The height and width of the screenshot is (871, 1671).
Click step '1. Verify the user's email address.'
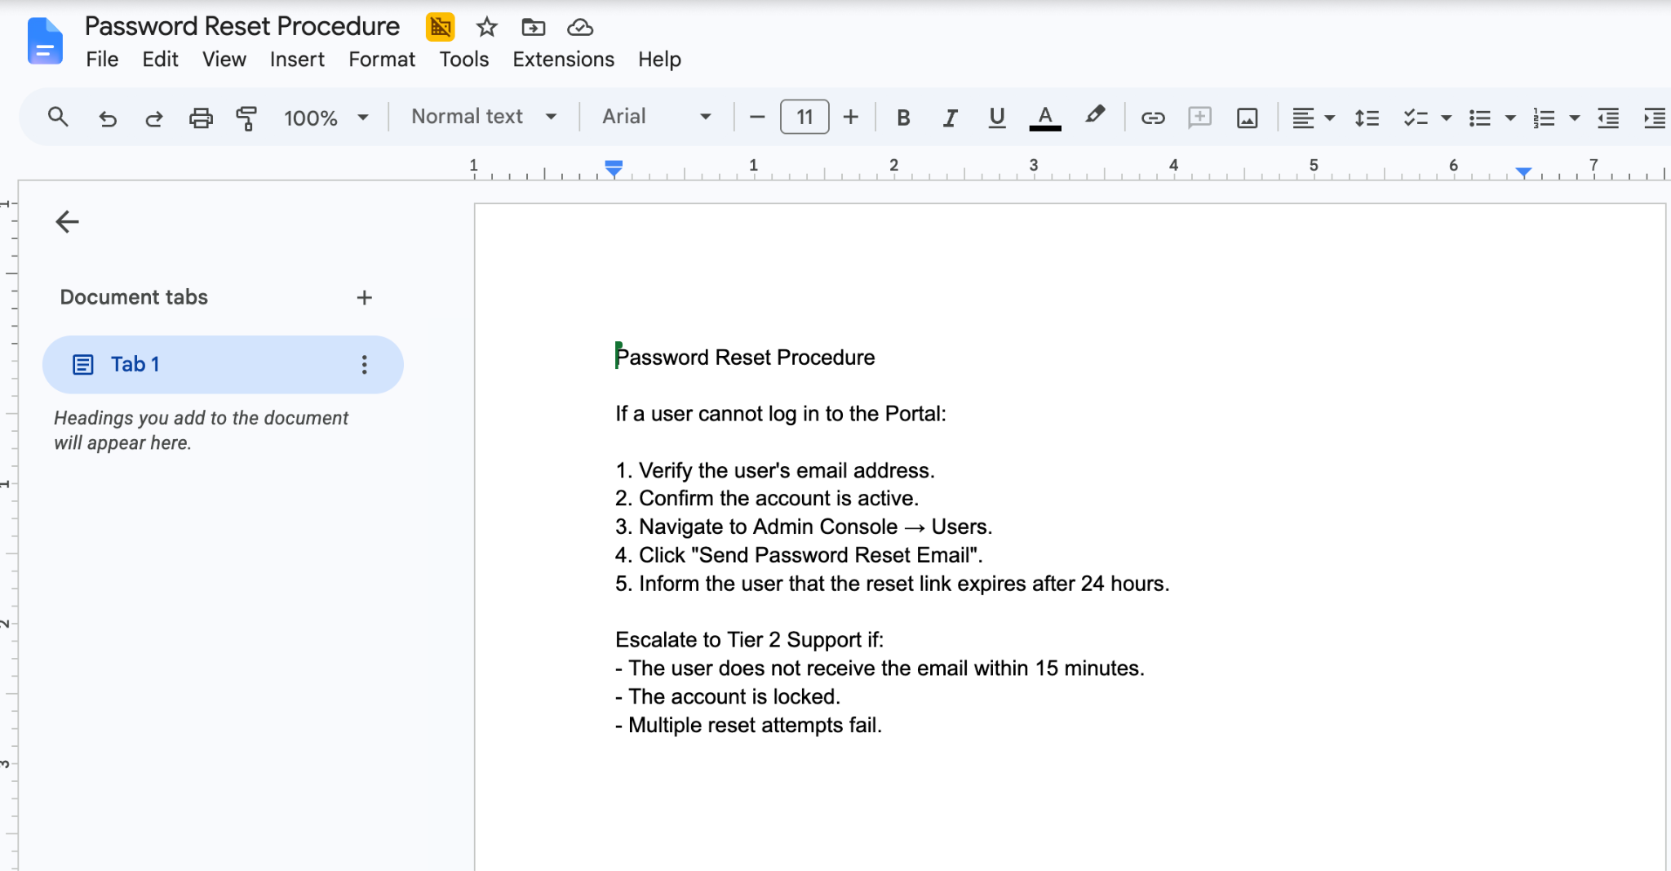tap(775, 471)
